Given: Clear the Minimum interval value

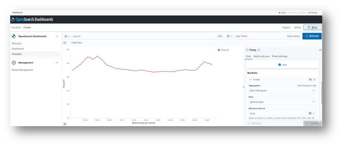Looking at the screenshot, I should tap(310, 113).
